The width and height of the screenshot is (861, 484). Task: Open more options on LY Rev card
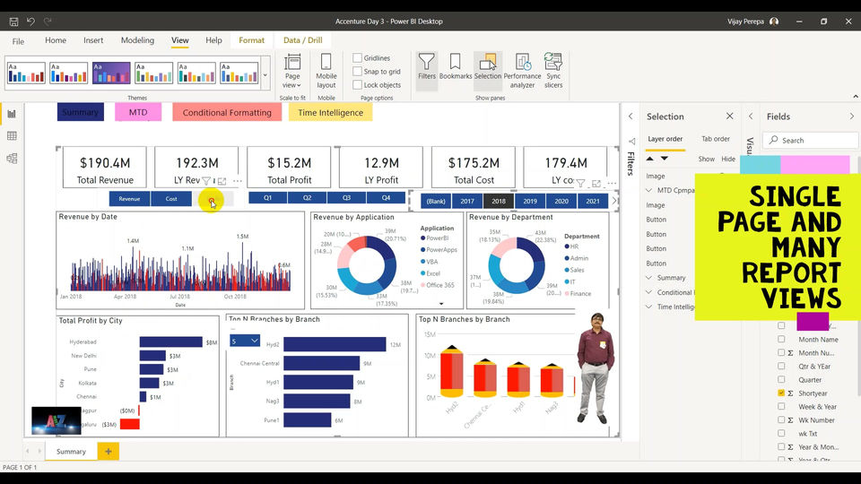pyautogui.click(x=237, y=180)
